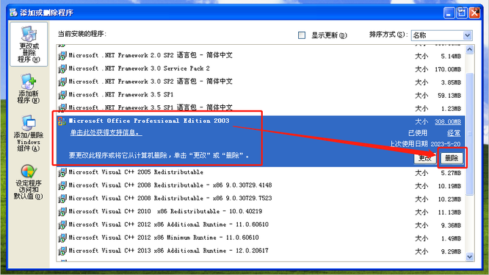Click the scrollbar down arrow
489x275 pixels.
470,257
